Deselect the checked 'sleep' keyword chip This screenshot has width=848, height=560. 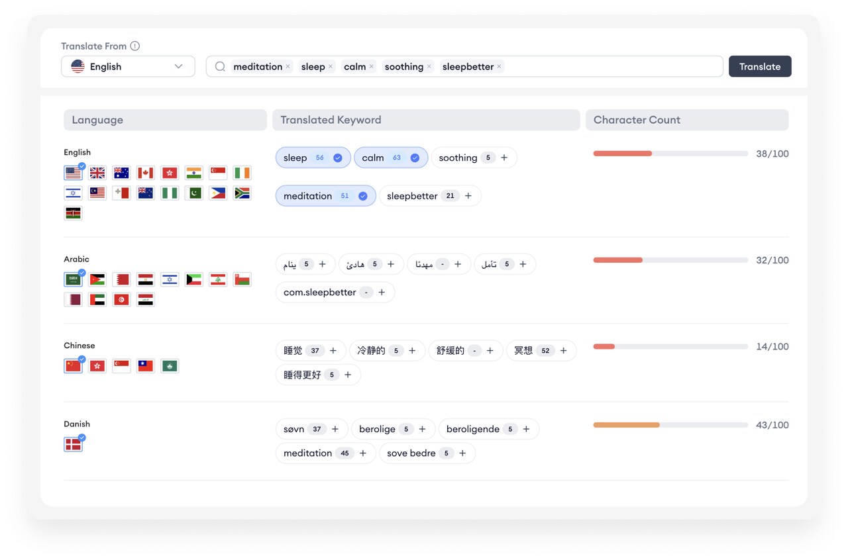tap(338, 158)
